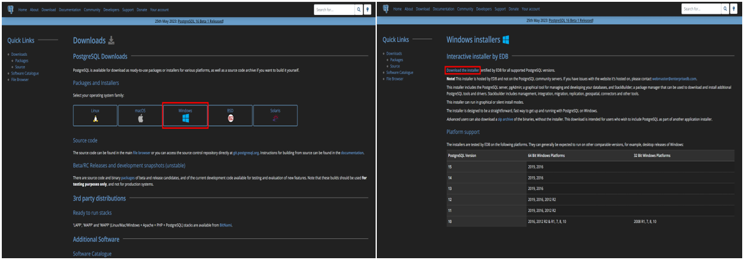The image size is (744, 260).
Task: Open Support menu on Downloads page
Action: click(128, 10)
